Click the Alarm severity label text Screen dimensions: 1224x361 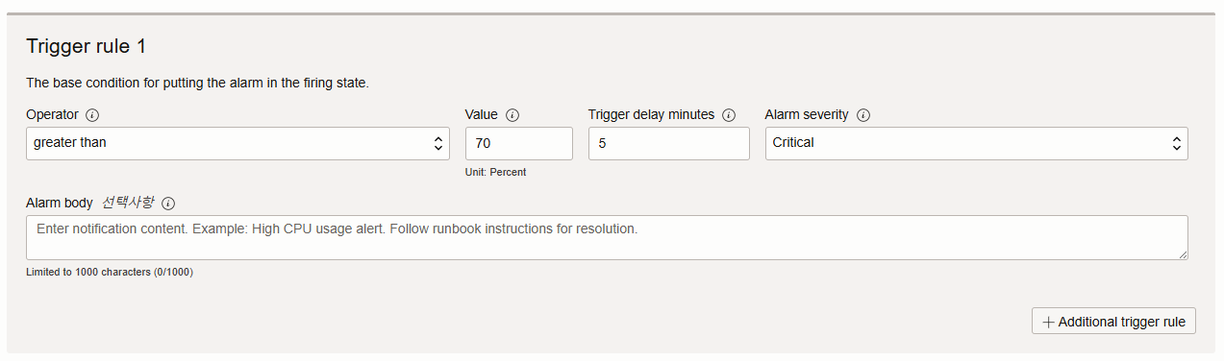pos(807,114)
